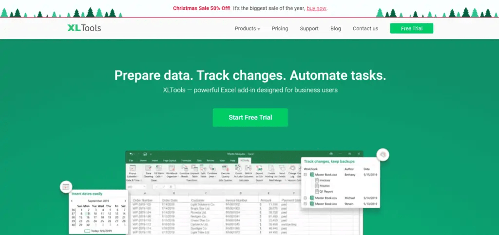
Task: Switch to the XLTools ribbon tab
Action: (245, 161)
